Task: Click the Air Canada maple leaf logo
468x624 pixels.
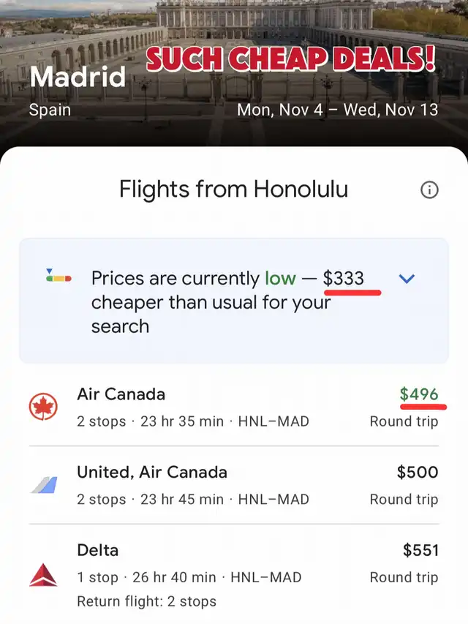Action: 43,407
